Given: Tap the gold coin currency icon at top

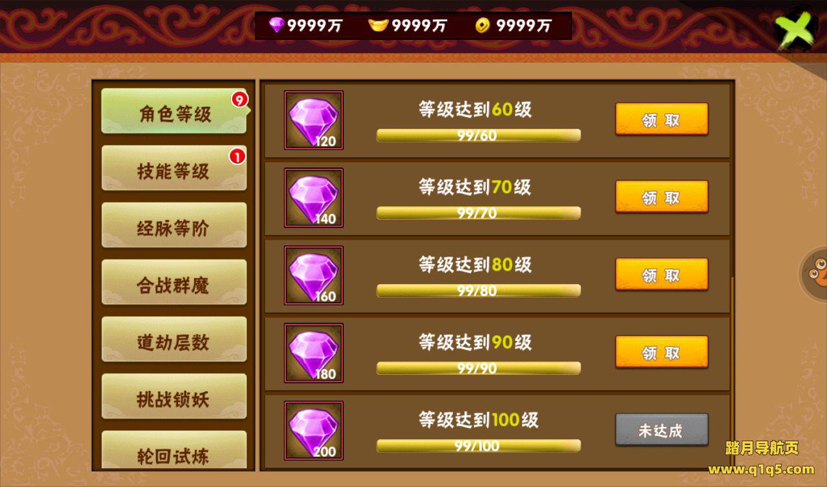Looking at the screenshot, I should click(x=483, y=25).
